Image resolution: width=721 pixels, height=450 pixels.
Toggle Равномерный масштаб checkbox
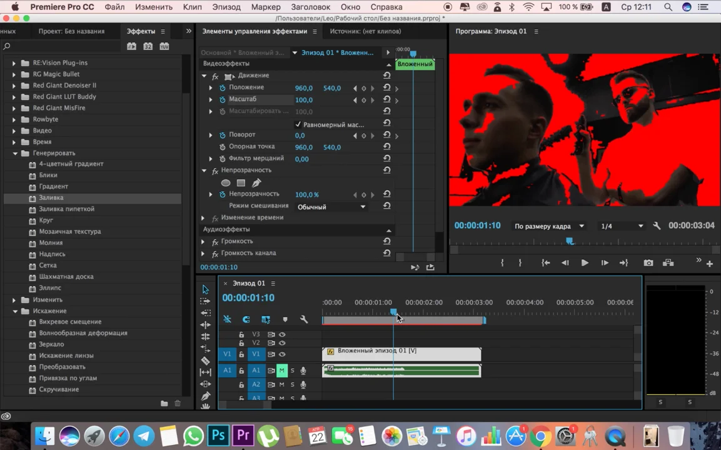298,124
